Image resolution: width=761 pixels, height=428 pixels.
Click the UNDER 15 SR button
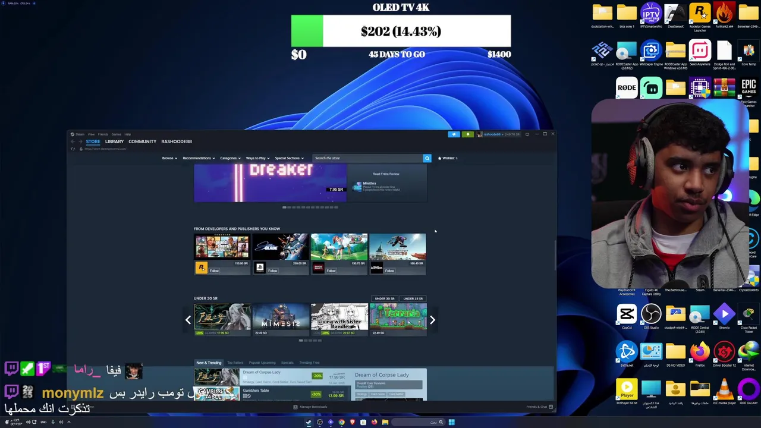coord(413,298)
